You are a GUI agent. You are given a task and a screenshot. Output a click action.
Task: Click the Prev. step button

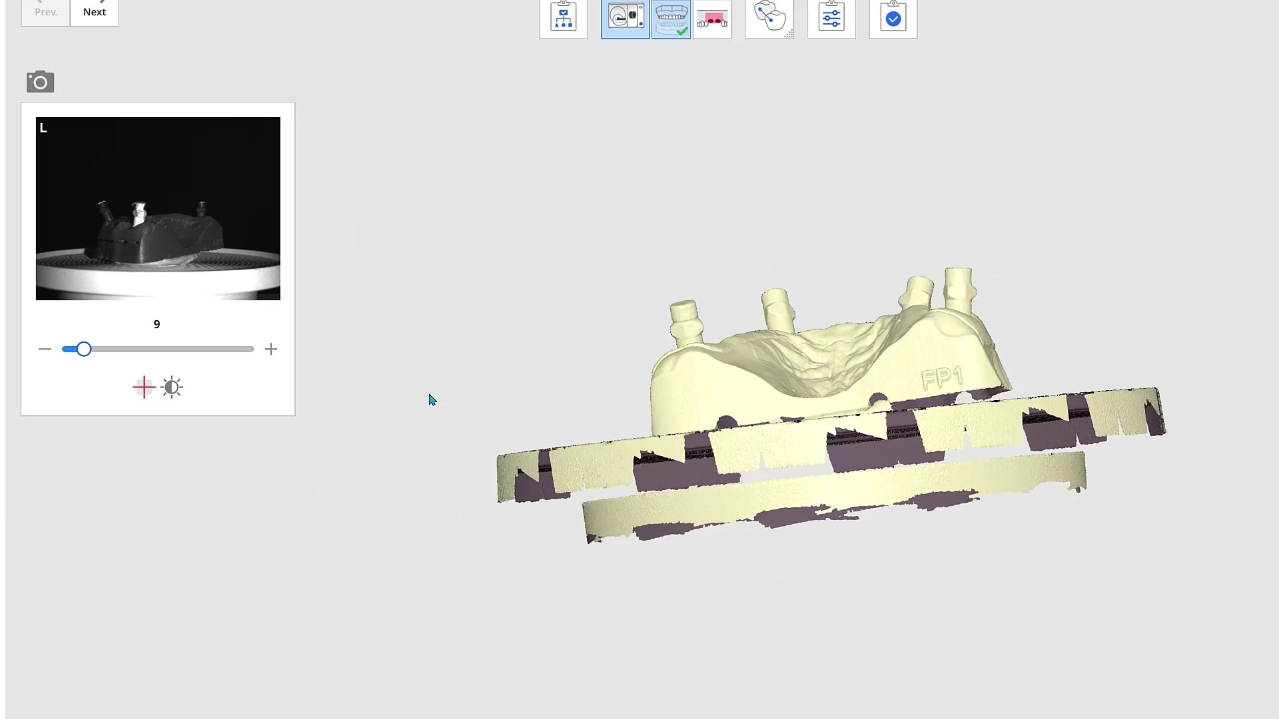tap(46, 12)
